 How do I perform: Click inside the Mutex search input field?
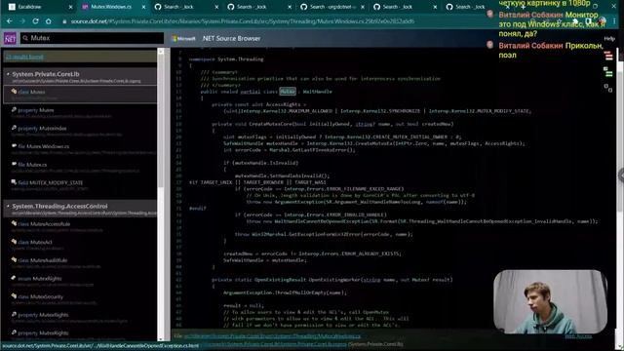[x=93, y=38]
